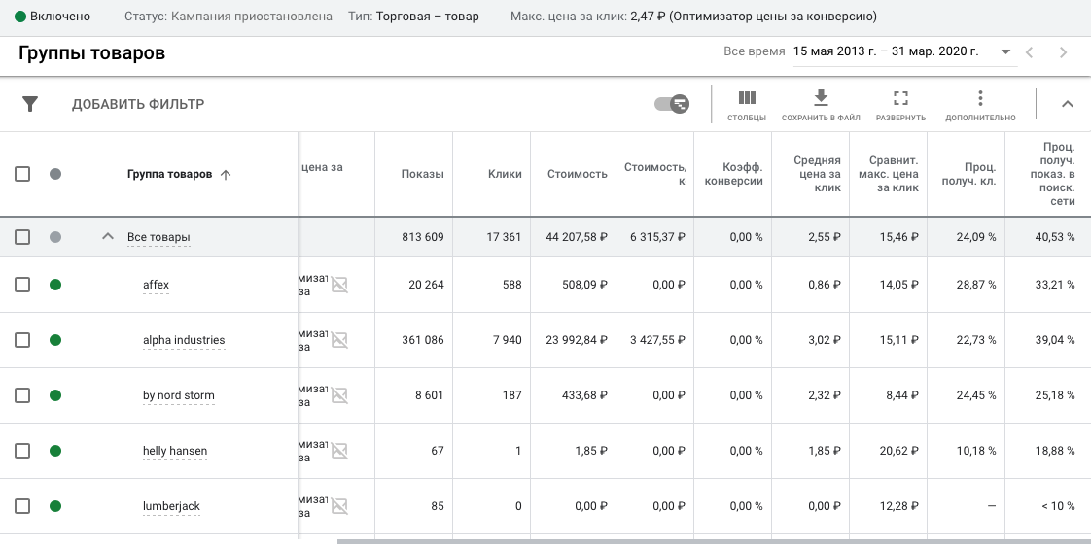Select the lumberjack row checkbox
Viewport: 1091px width, 544px height.
(x=22, y=506)
